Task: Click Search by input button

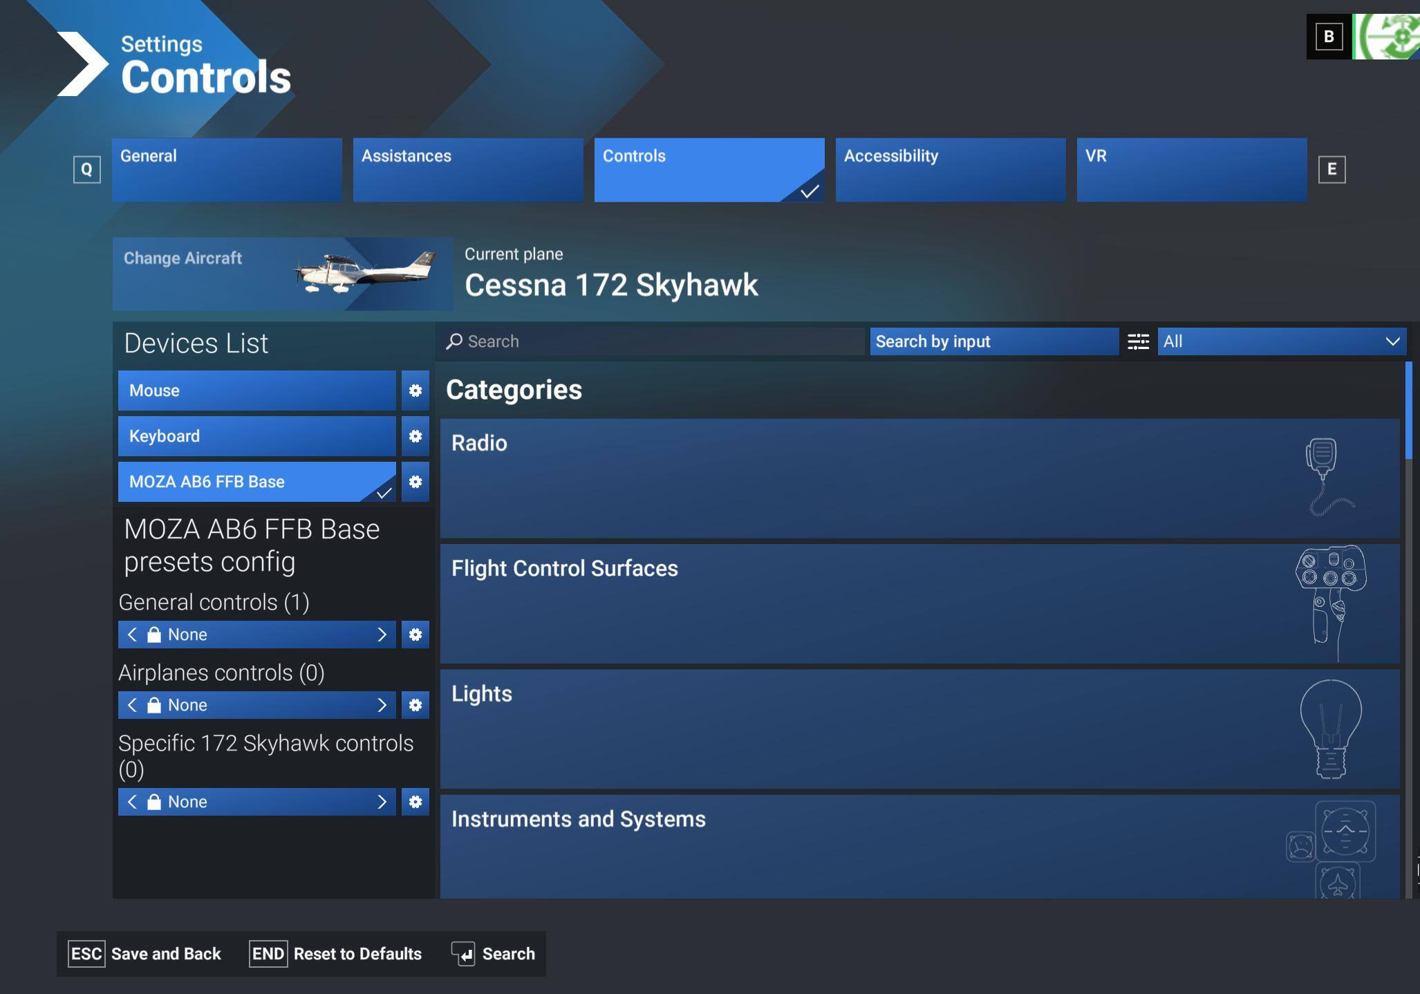Action: click(x=994, y=341)
